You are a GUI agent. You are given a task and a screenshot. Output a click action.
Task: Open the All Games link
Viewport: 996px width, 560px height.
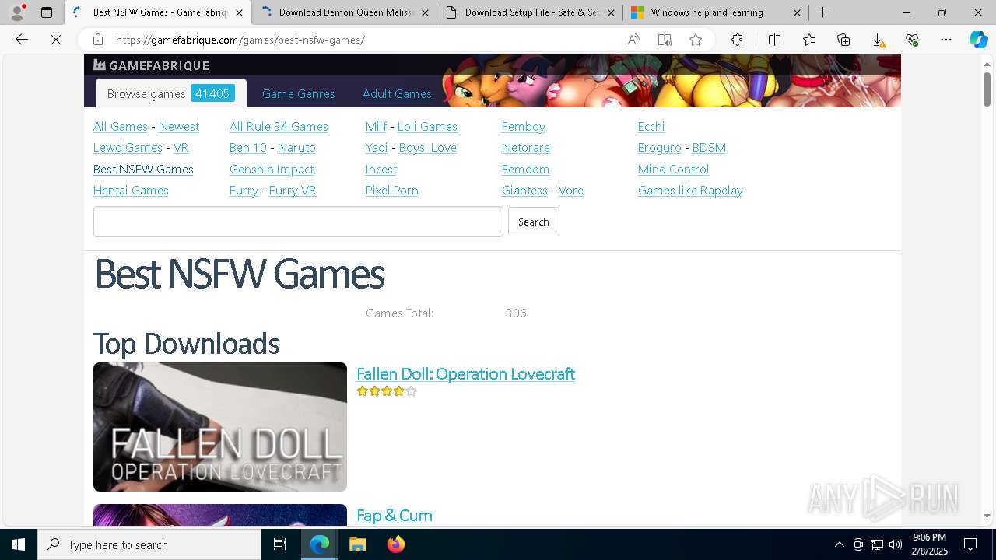pyautogui.click(x=121, y=126)
